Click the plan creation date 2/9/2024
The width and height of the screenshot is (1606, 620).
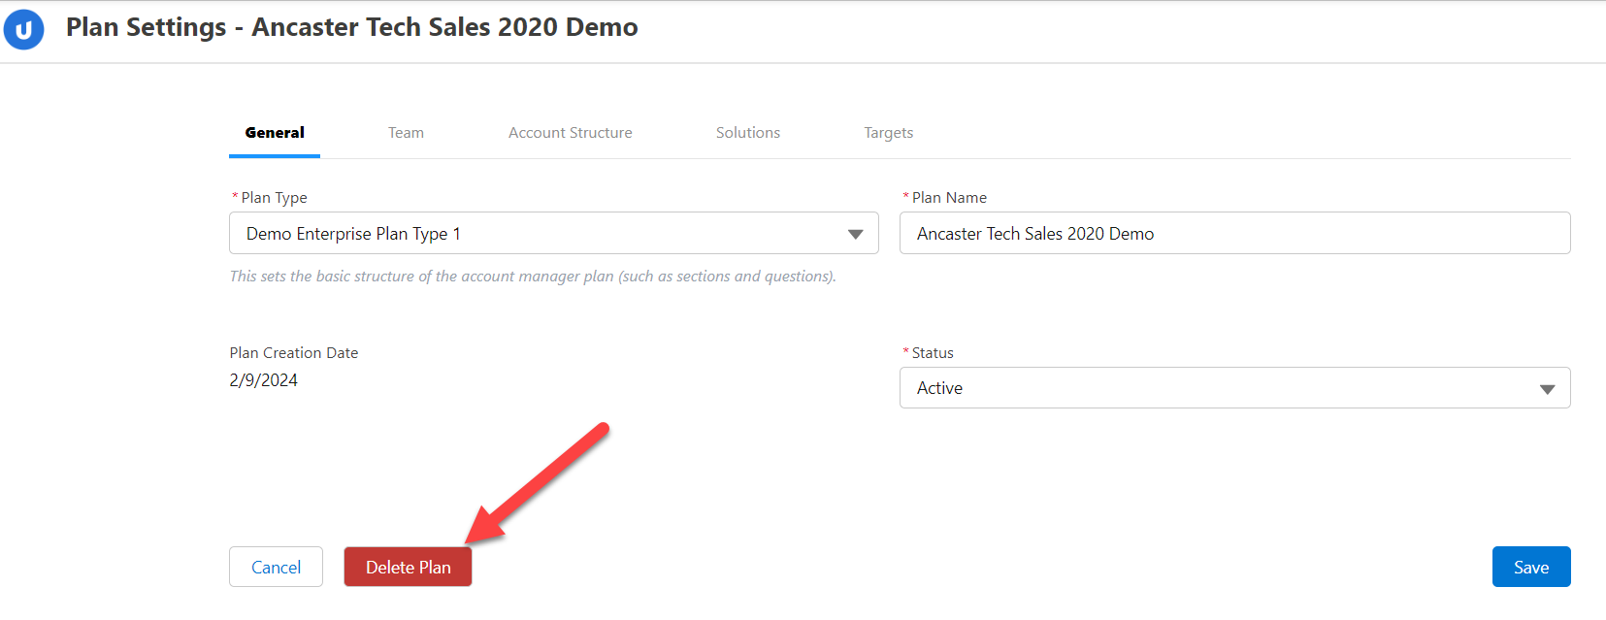pos(264,380)
